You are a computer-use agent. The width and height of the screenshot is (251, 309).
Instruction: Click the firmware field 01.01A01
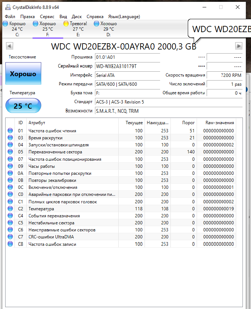pos(128,57)
